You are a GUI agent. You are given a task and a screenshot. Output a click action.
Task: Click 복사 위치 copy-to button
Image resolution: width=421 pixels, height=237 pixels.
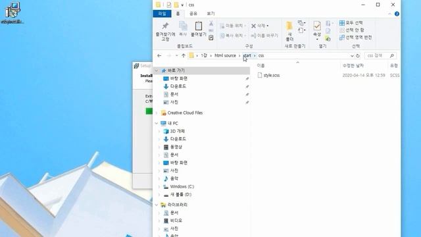[233, 36]
